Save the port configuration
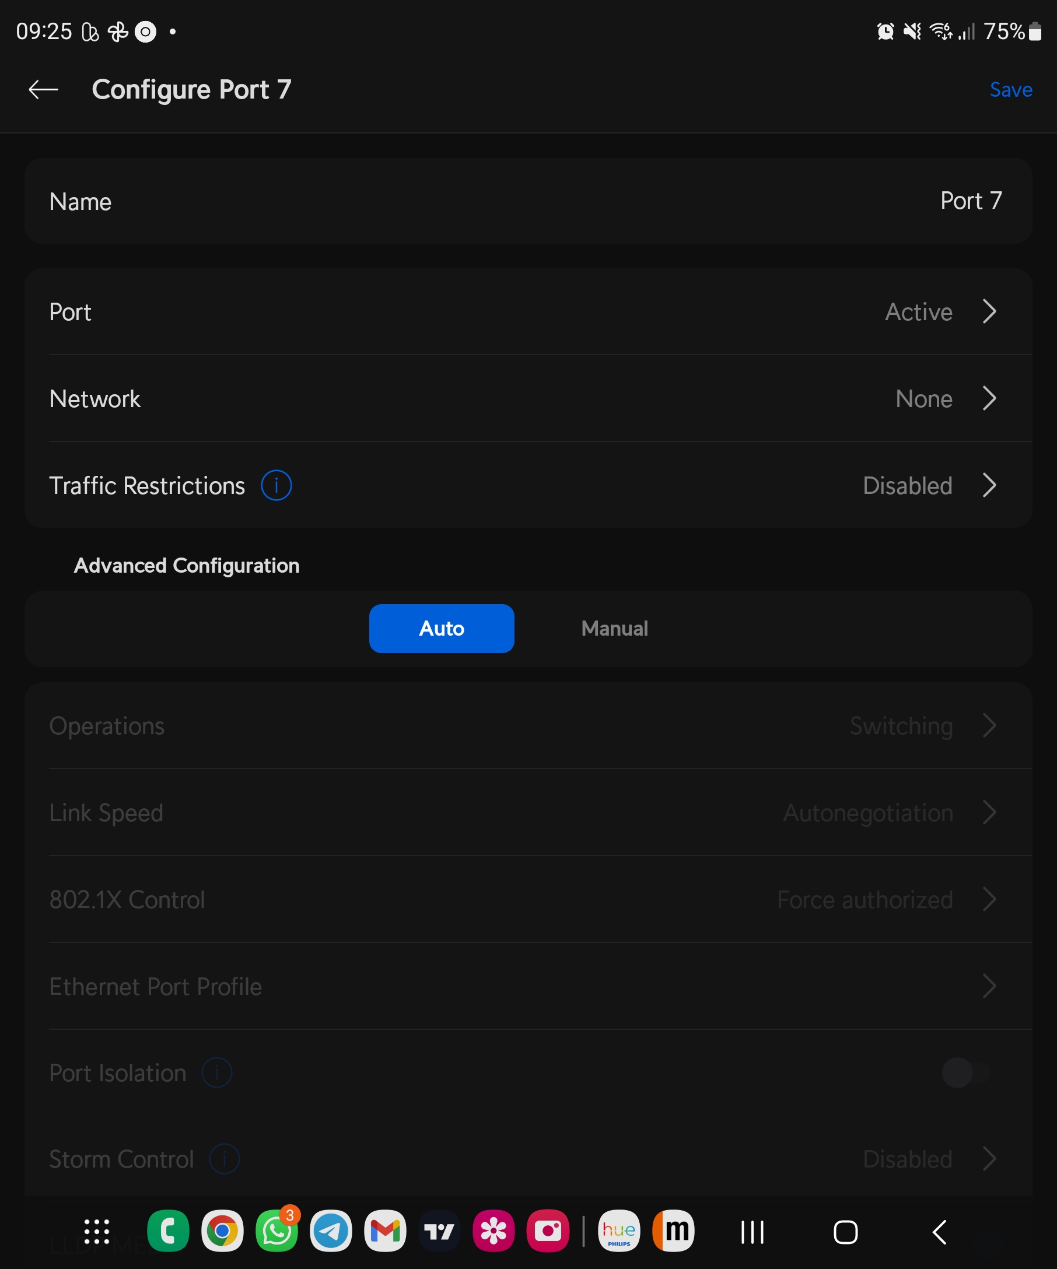 click(x=1010, y=89)
